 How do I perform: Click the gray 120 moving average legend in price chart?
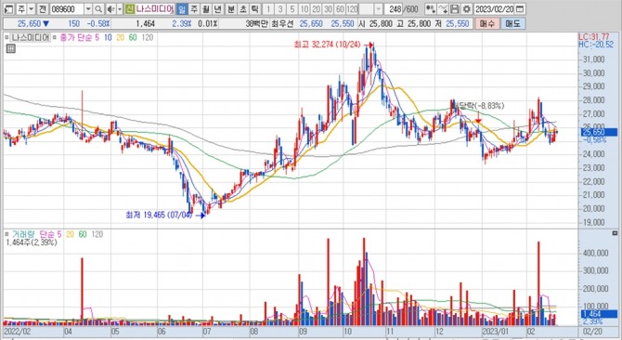(x=148, y=38)
